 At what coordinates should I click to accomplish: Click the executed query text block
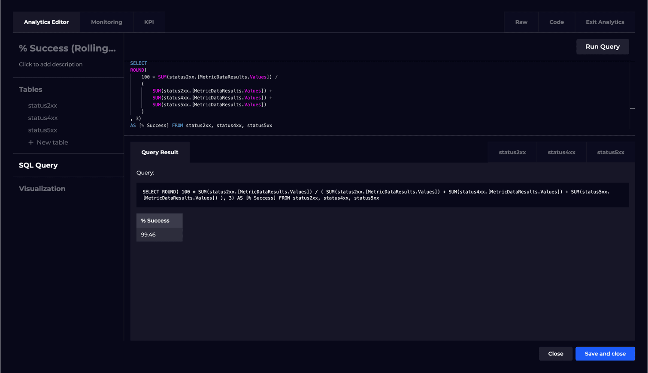[x=383, y=195]
